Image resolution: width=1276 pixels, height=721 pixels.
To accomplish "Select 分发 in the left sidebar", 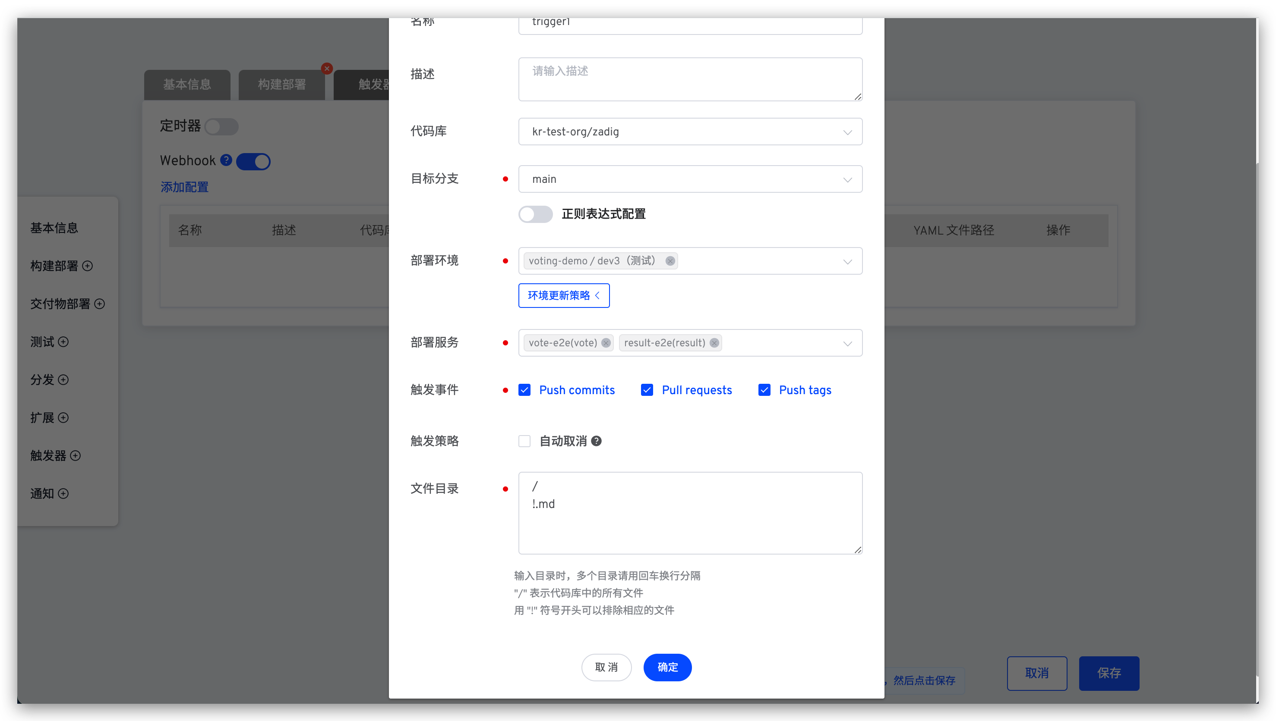I will point(42,380).
